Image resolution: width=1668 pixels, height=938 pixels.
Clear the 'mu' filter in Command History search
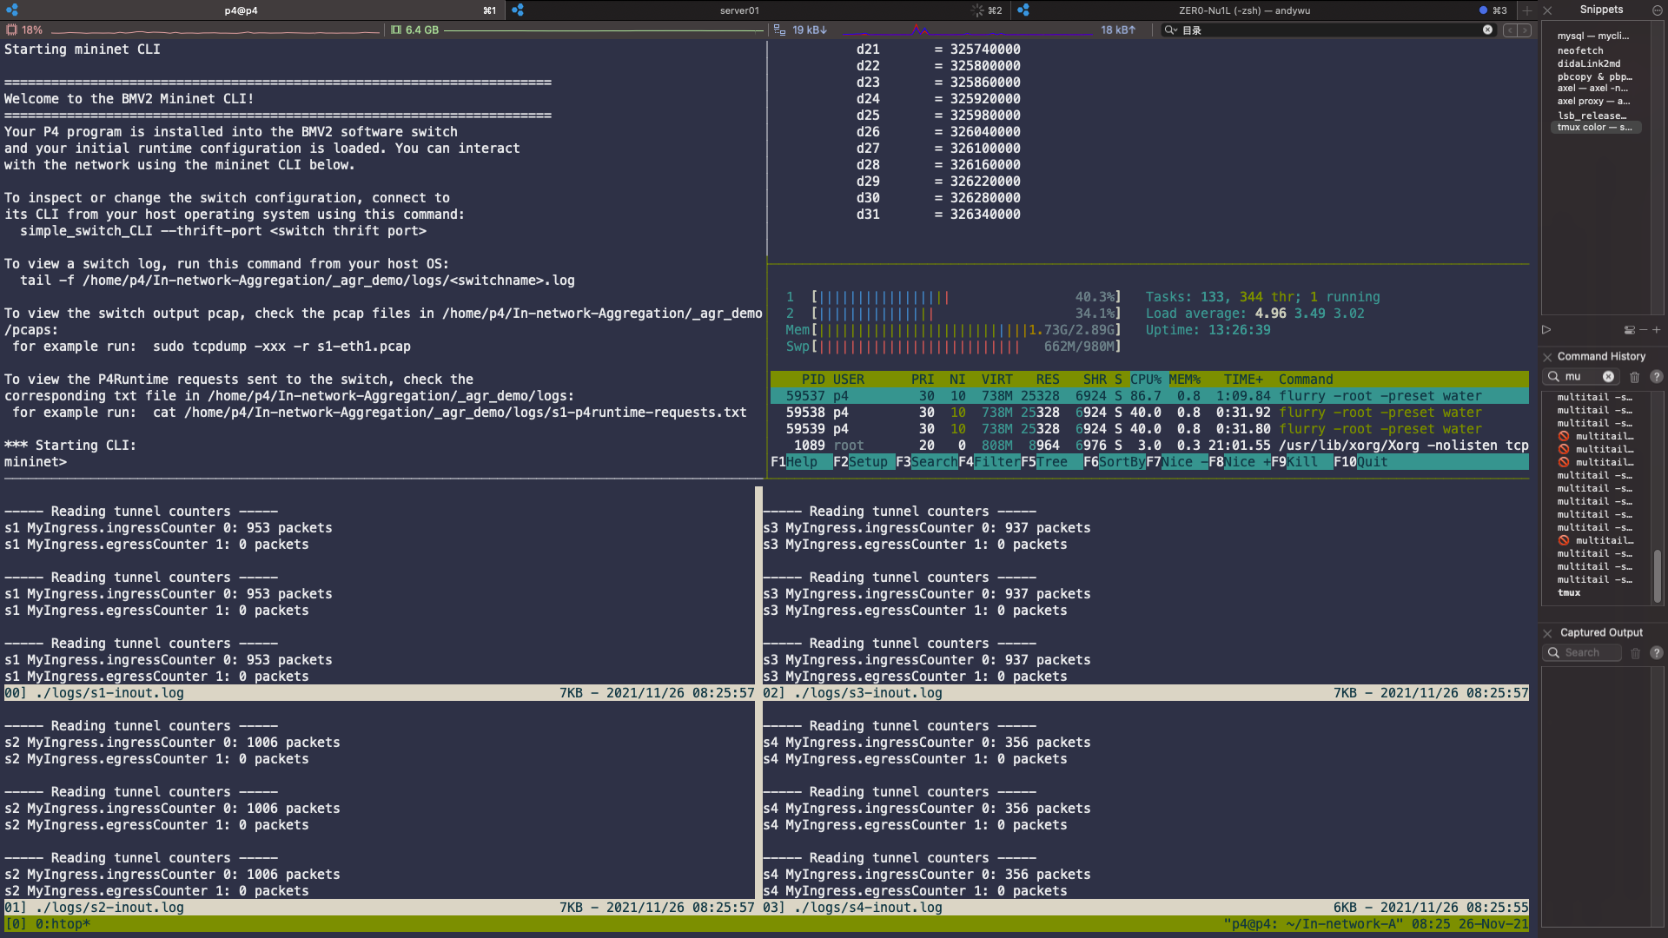point(1608,377)
